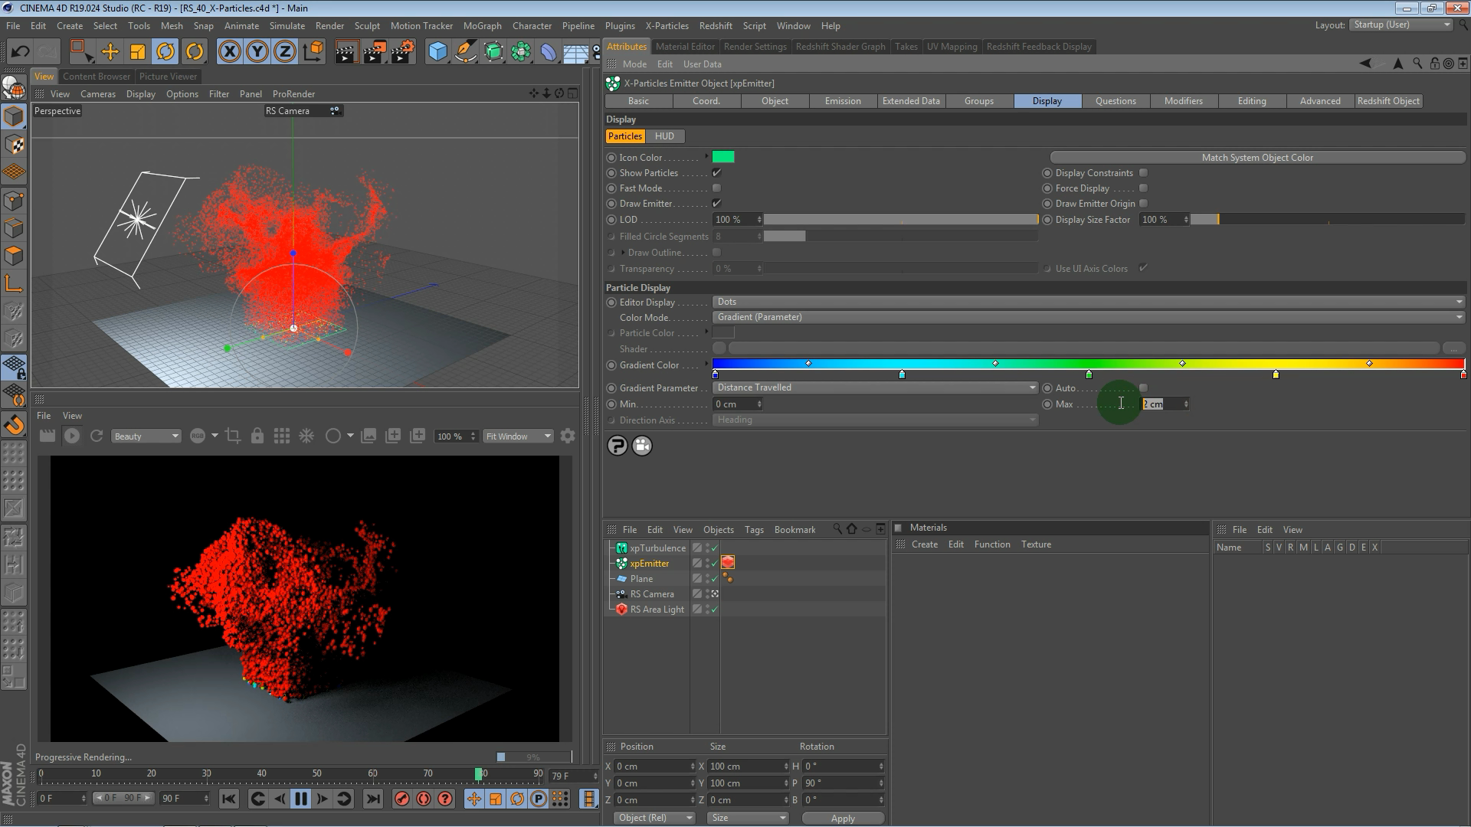Toggle xpTurbulence enabled checkmark

[x=714, y=548]
